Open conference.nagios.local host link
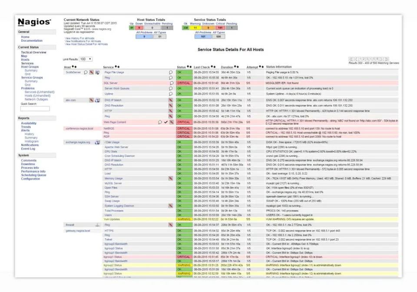417x292 pixels. click(x=79, y=129)
